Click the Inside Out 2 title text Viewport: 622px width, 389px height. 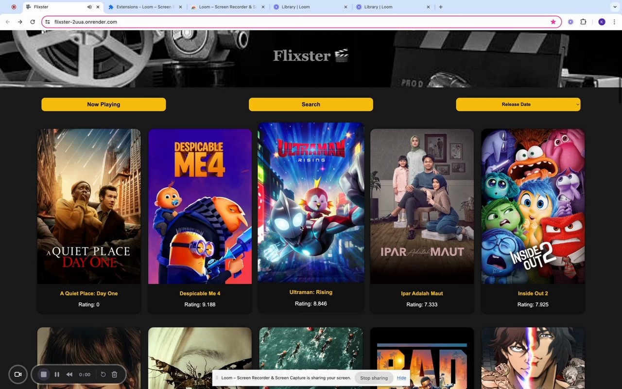tap(533, 294)
